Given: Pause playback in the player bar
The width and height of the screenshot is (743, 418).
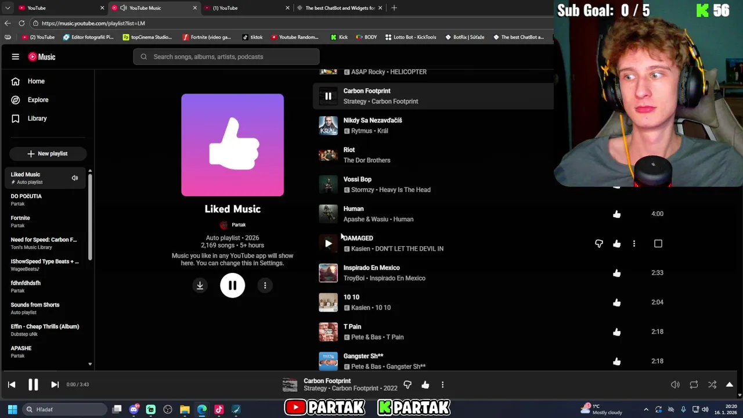Looking at the screenshot, I should [33, 384].
